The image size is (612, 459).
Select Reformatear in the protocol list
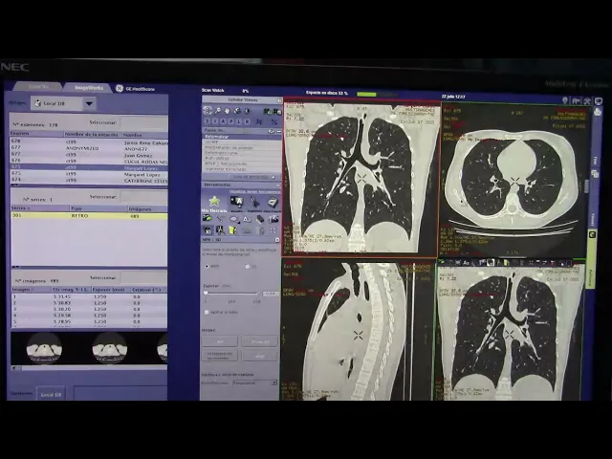click(242, 137)
